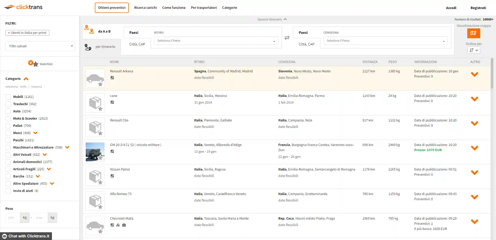Open the Ritiro country selector
496x240 pixels.
(216, 41)
